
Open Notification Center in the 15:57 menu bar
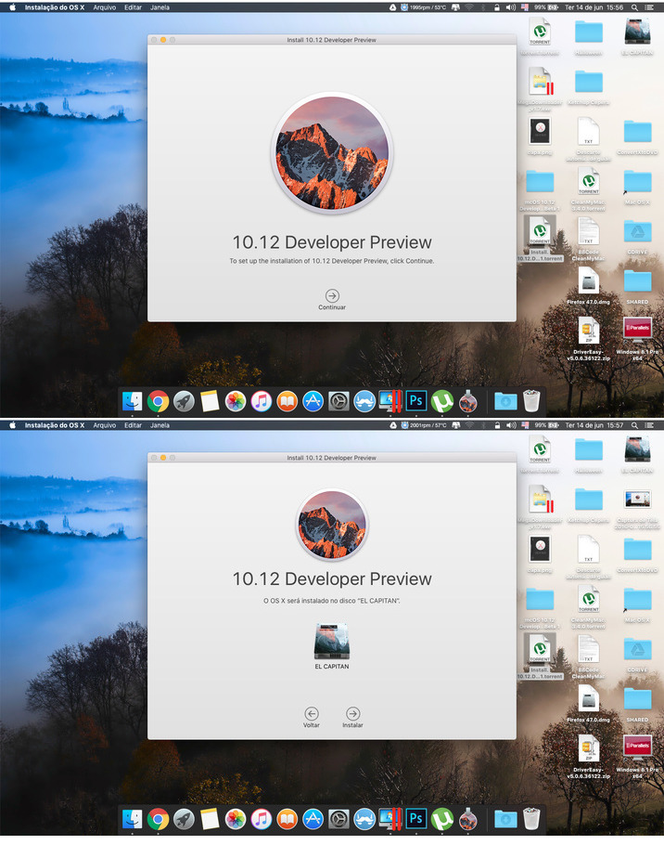click(x=649, y=425)
